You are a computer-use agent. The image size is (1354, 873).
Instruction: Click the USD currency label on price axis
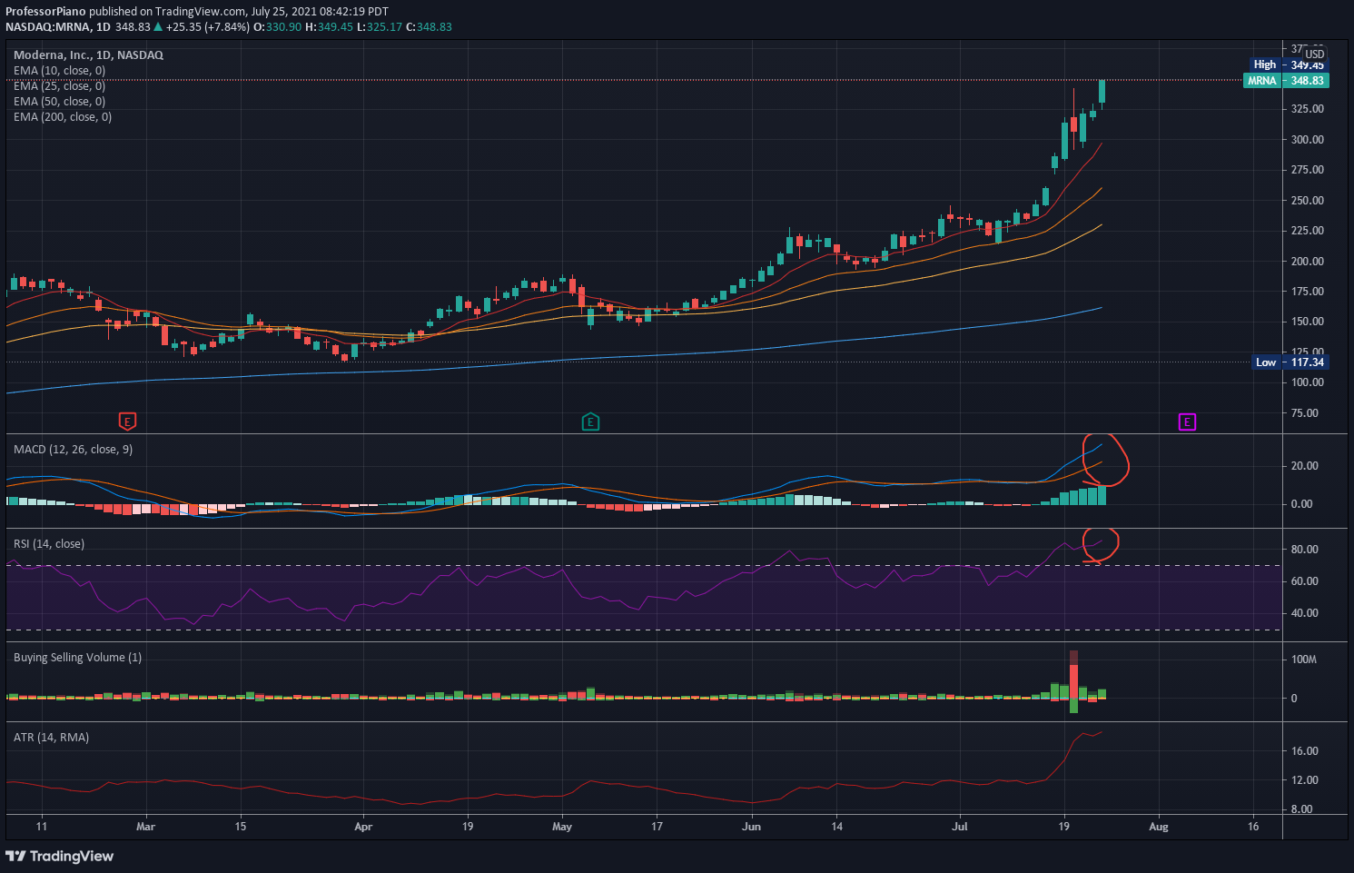pos(1315,54)
